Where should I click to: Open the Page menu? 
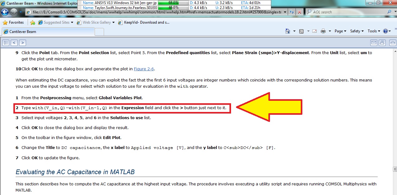click(x=340, y=31)
